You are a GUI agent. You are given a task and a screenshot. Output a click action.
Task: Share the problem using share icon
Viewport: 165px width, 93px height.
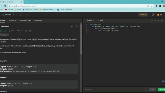pos(30,31)
